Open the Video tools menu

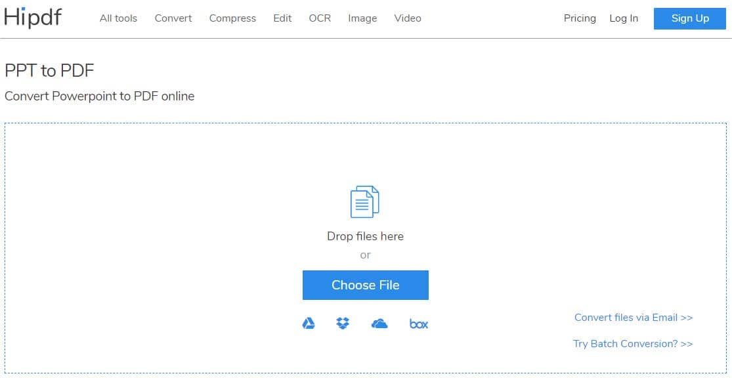[408, 18]
